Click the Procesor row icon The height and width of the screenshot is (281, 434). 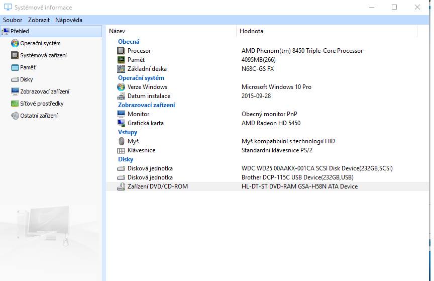coord(121,51)
